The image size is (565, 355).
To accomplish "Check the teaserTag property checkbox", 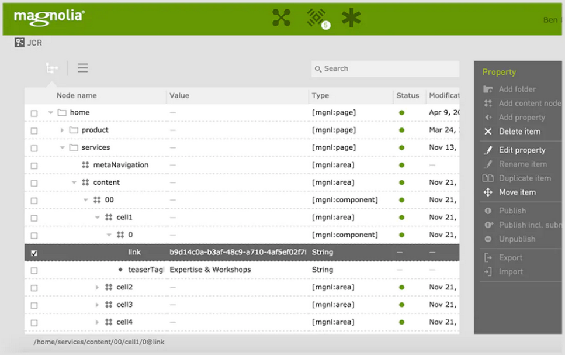I will tap(33, 270).
